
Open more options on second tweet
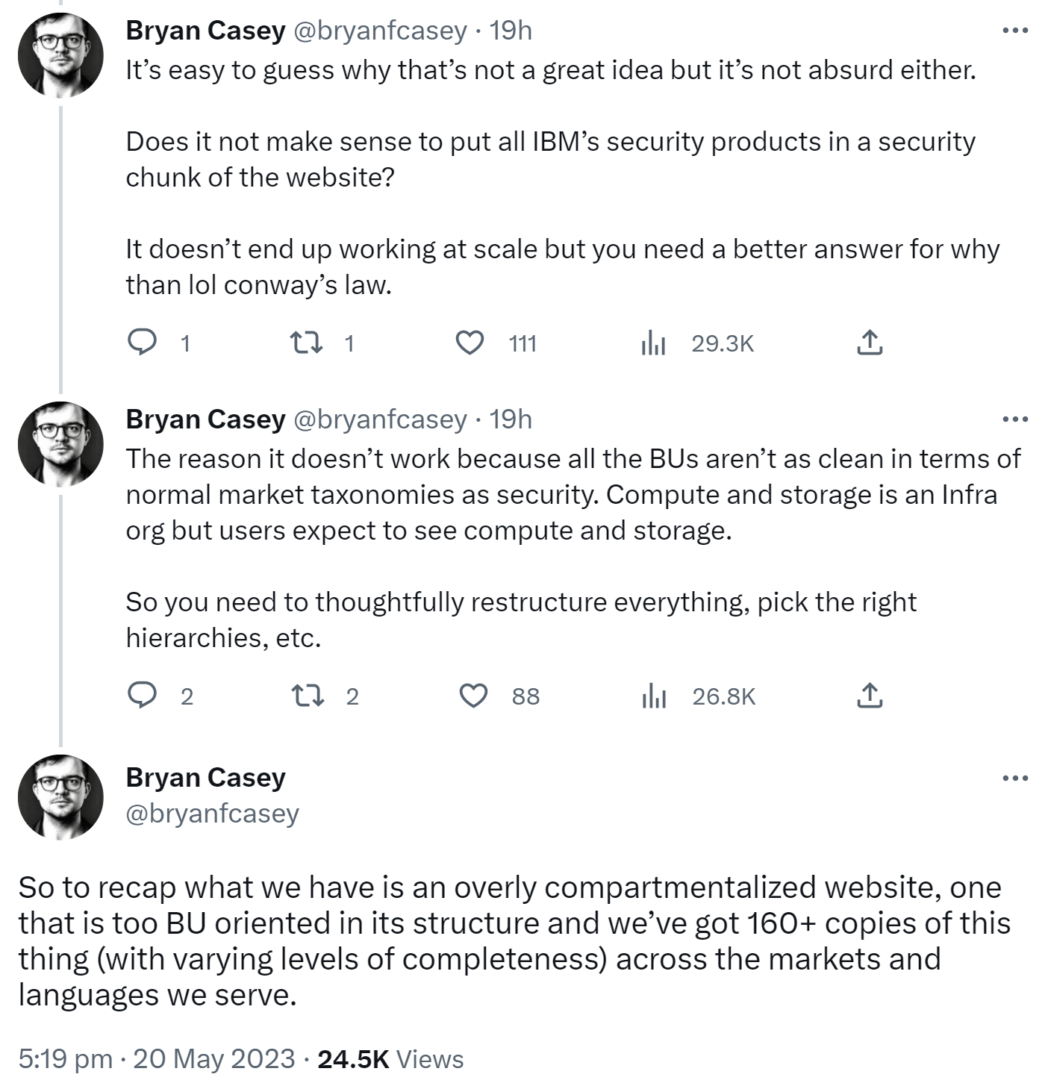1015,419
